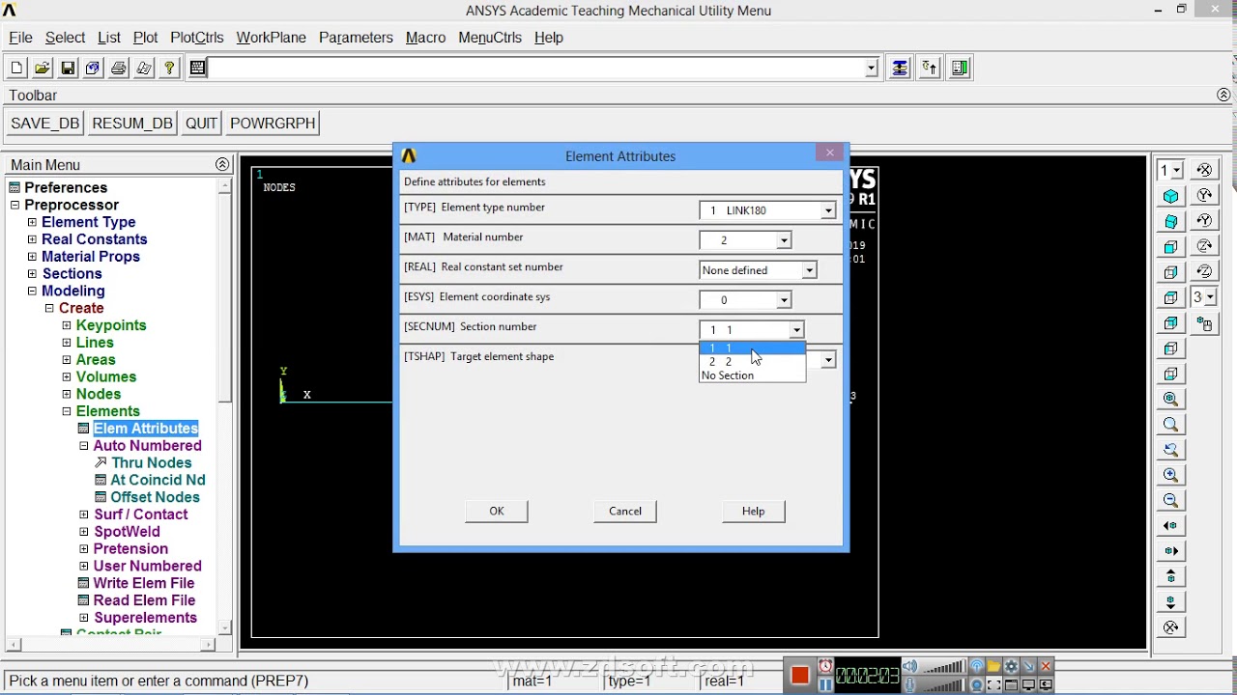This screenshot has height=695, width=1237.
Task: Click the Zoom In plus magnifier icon
Action: tap(1171, 475)
